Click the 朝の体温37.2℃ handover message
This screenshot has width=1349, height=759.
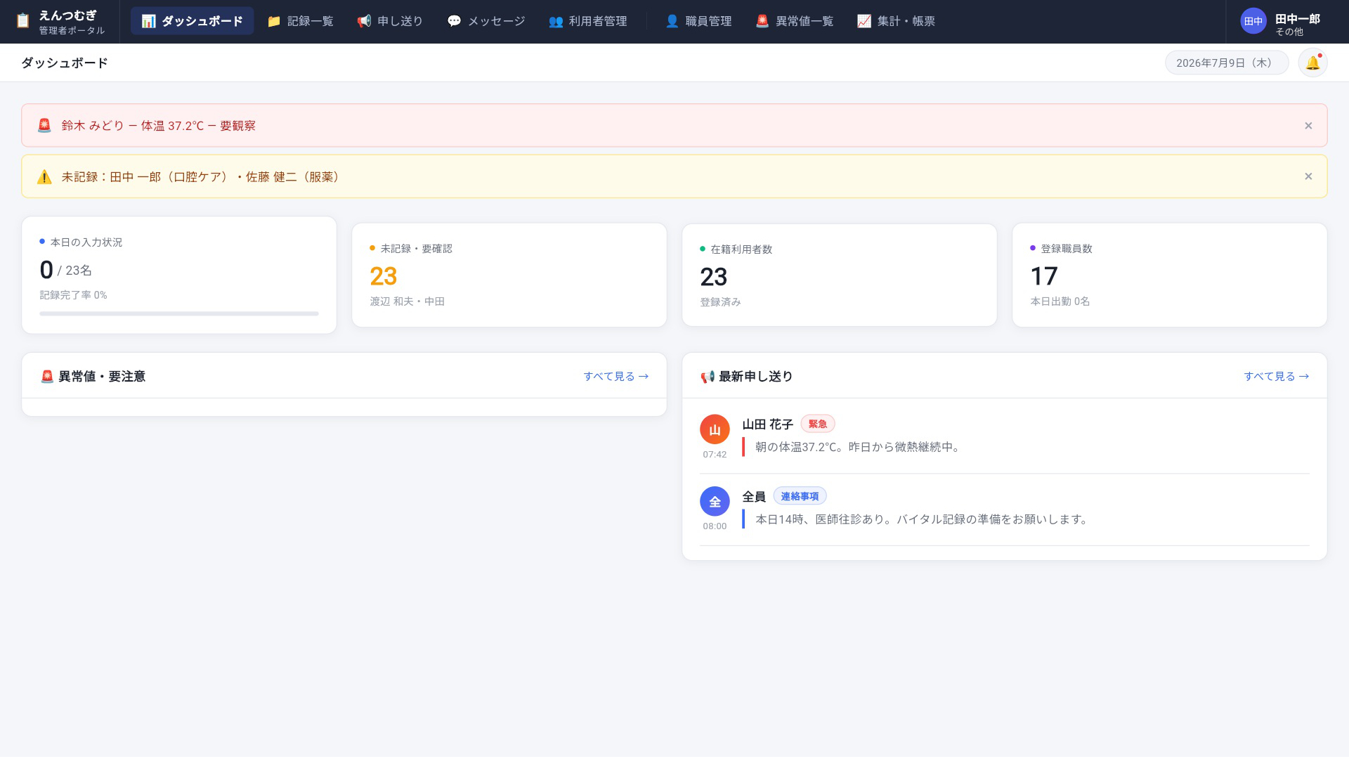(858, 447)
